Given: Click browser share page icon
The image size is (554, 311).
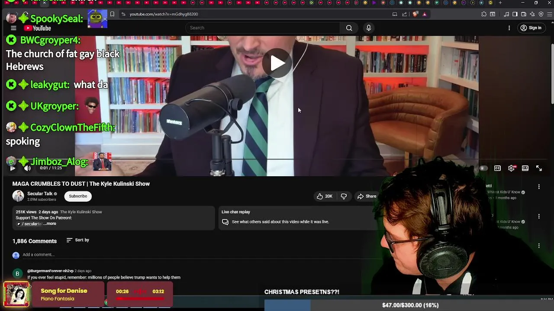Looking at the screenshot, I should click(405, 14).
